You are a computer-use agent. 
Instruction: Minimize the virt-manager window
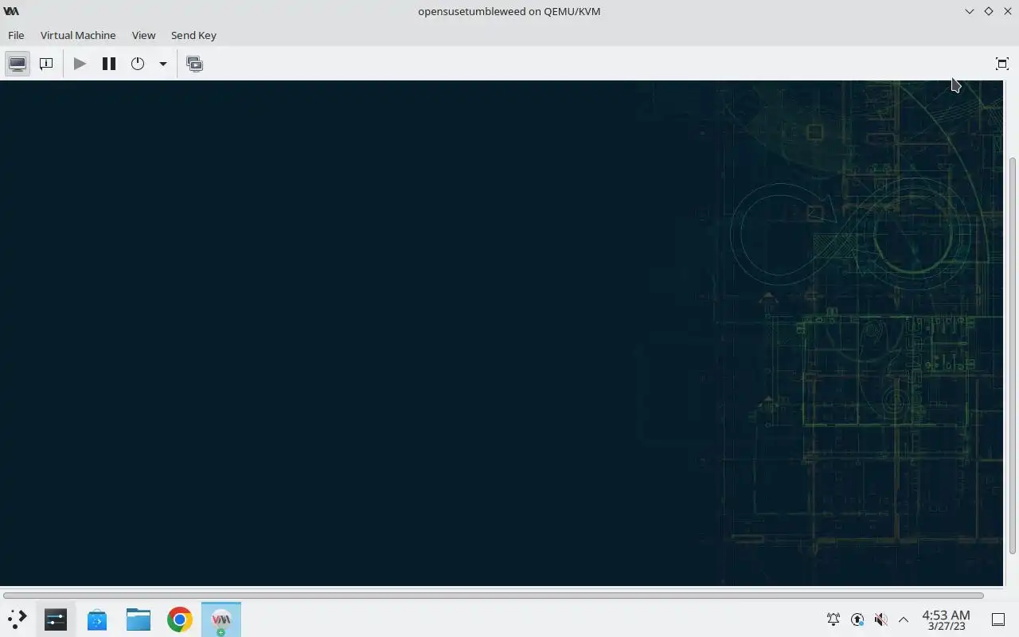click(969, 11)
